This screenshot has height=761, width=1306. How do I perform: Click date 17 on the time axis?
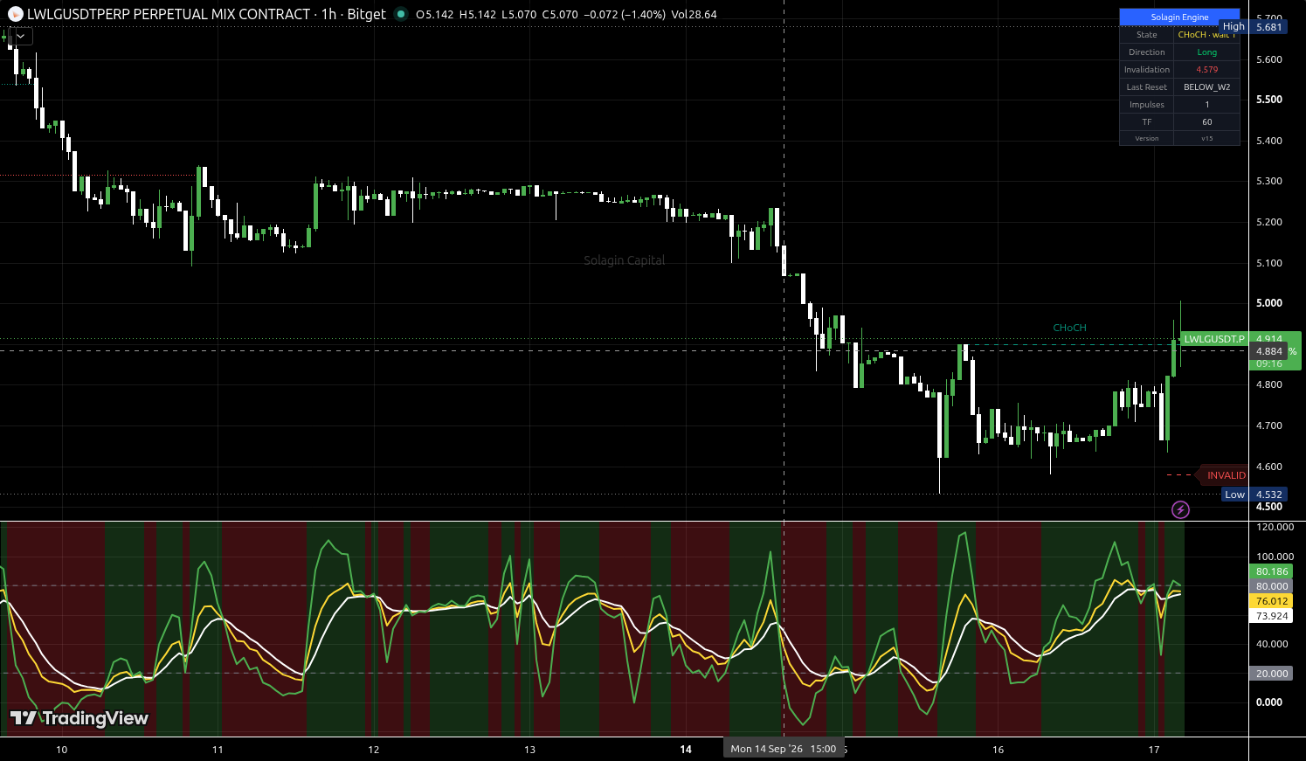click(x=1154, y=750)
